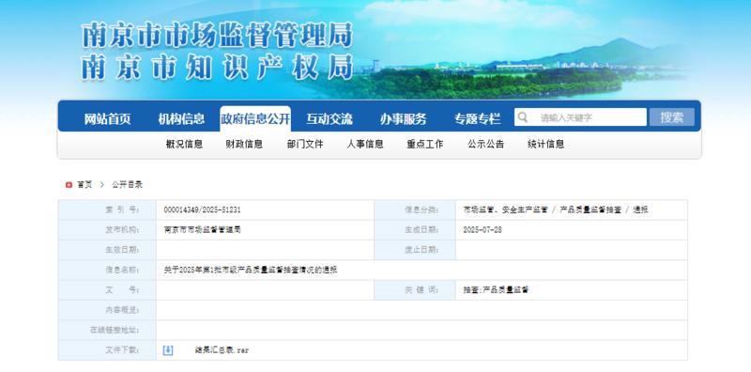
Task: Open the 公示公告 submenu link
Action: tap(485, 145)
